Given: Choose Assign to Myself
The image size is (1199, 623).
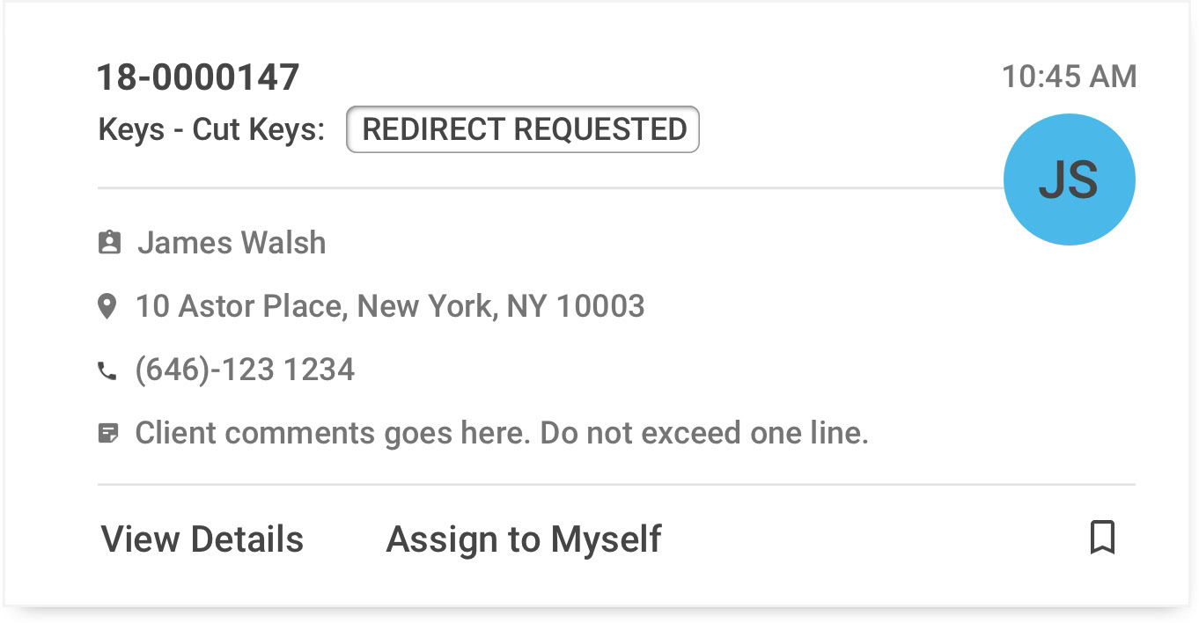Looking at the screenshot, I should pyautogui.click(x=524, y=539).
